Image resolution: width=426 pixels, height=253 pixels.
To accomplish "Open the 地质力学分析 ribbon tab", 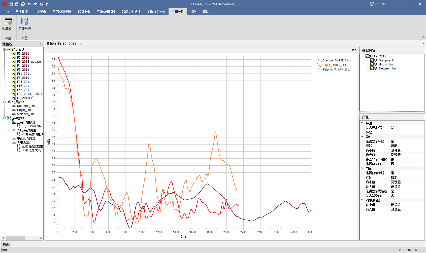I will (156, 12).
